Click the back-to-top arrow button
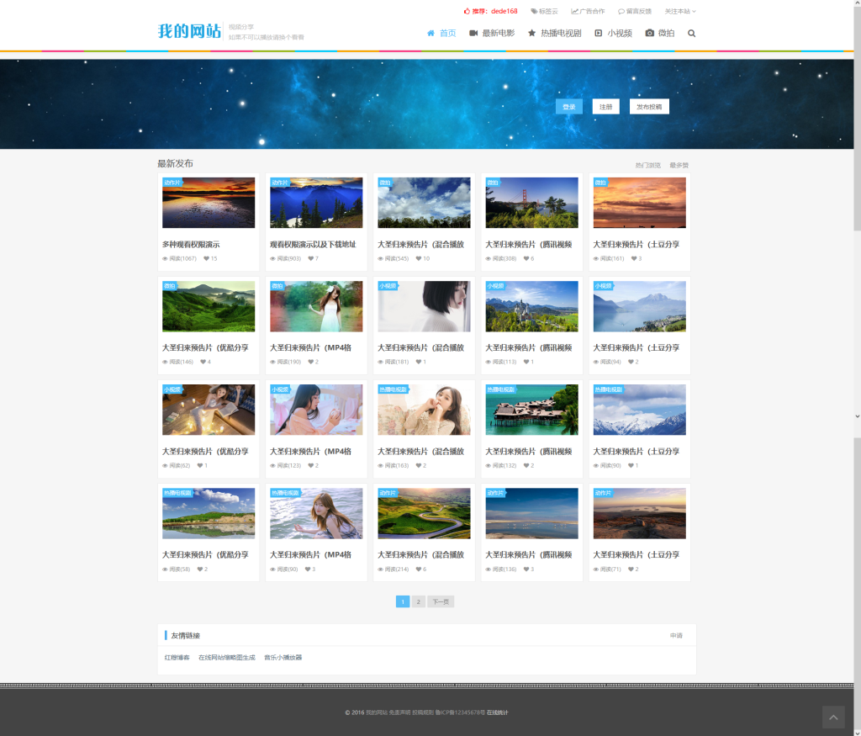This screenshot has width=861, height=736. [832, 717]
